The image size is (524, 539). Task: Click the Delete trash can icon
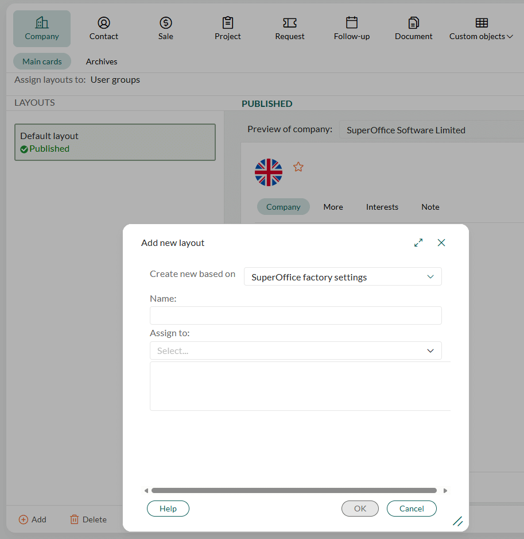(74, 519)
